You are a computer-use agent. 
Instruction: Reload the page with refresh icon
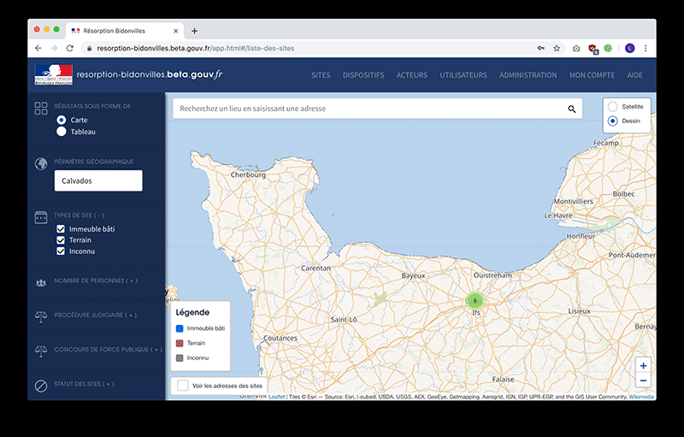point(70,49)
